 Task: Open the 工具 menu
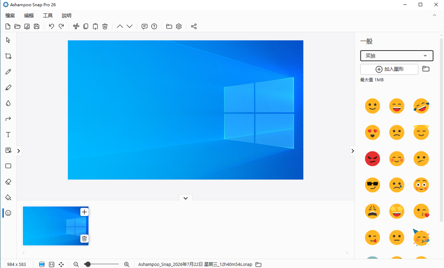coord(48,16)
